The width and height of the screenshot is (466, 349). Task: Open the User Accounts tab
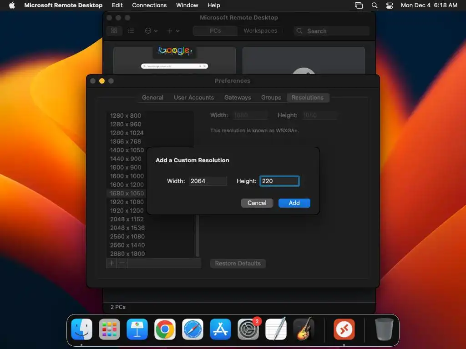click(194, 98)
